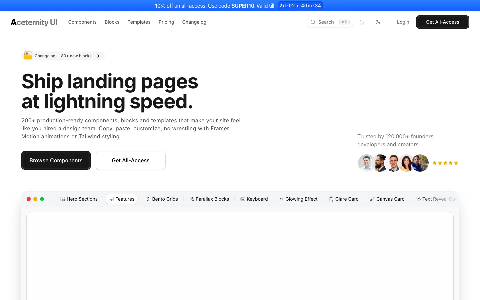
Task: Click the first founder avatar thumbnail
Action: point(366,163)
